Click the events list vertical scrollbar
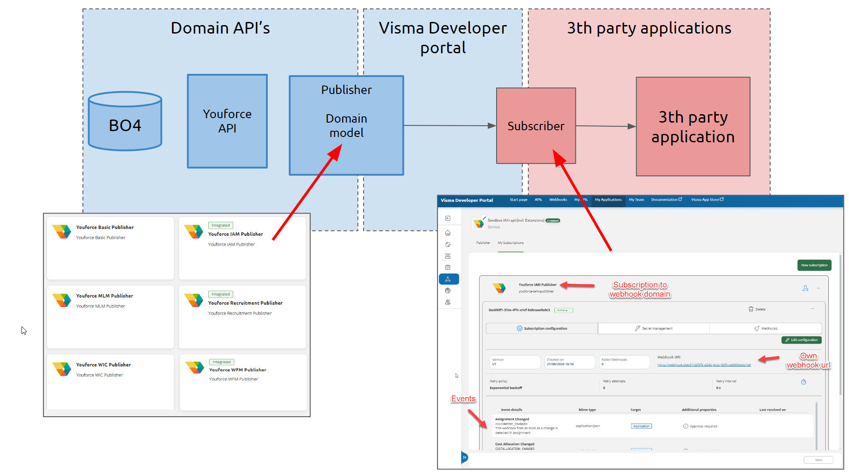Screen dimensions: 849x474 click(x=816, y=425)
